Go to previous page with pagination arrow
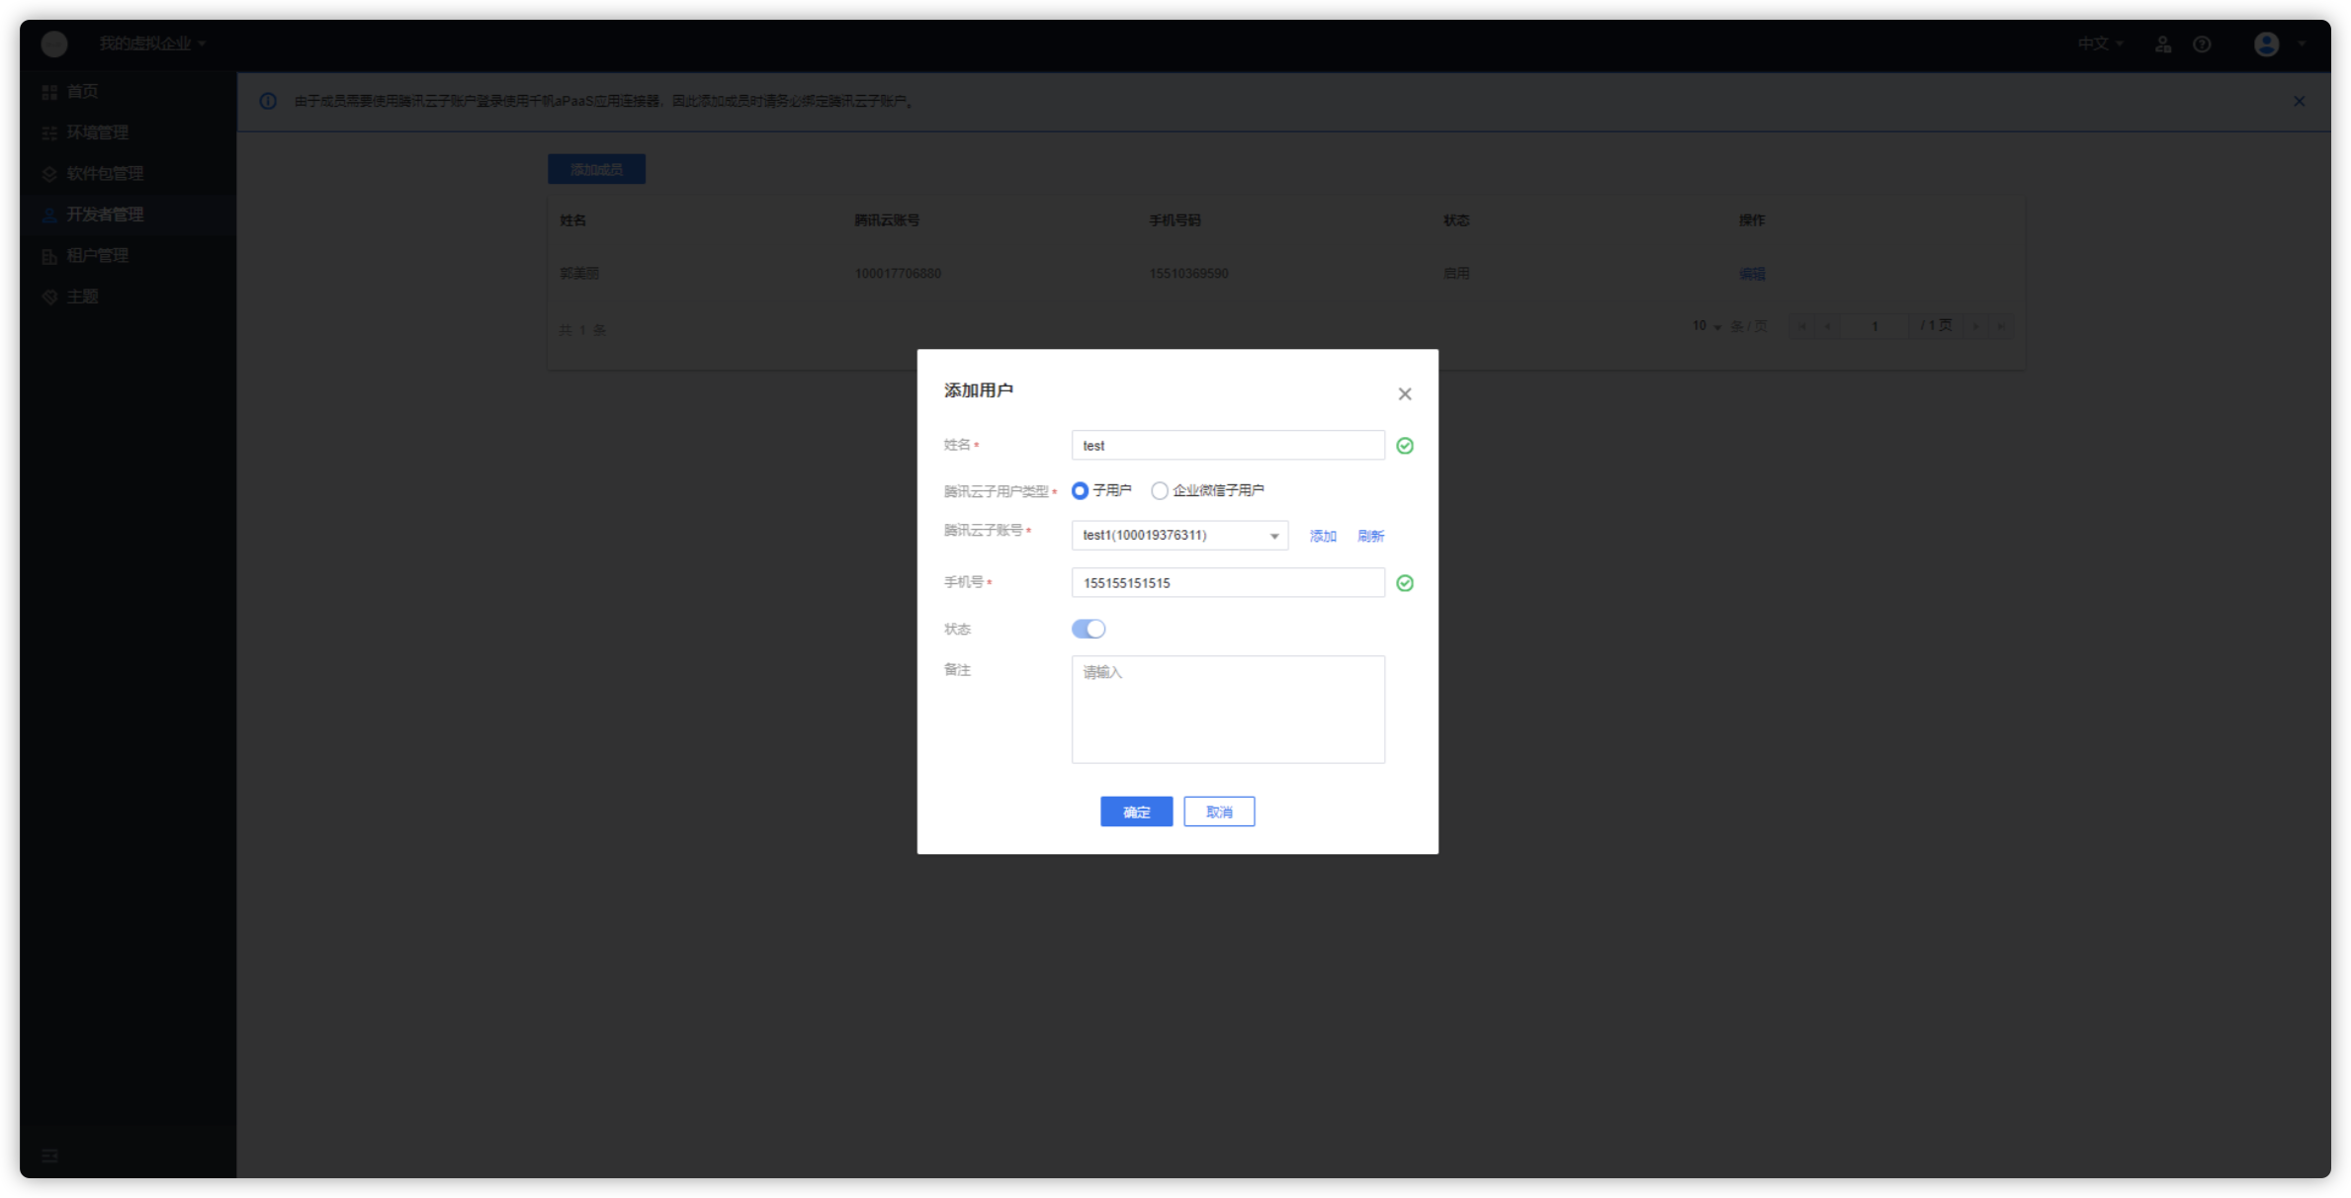The image size is (2351, 1198). coord(1827,326)
